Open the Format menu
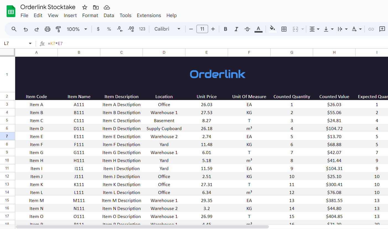The width and height of the screenshot is (388, 229). (90, 15)
